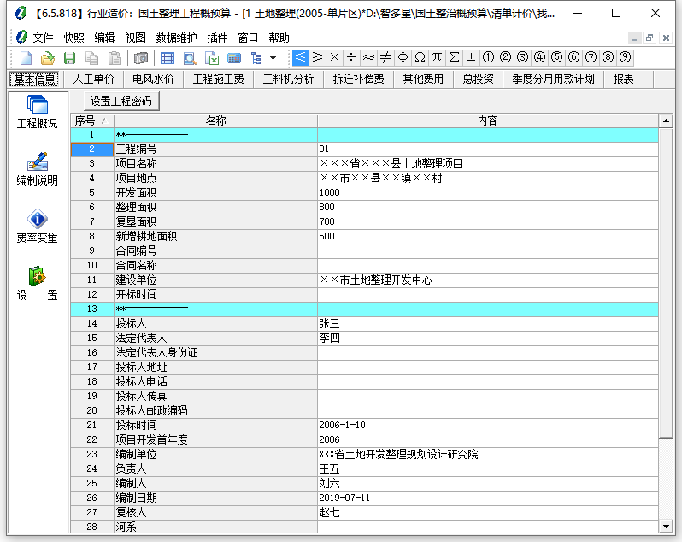The height and width of the screenshot is (542, 682).
Task: Click the 项目名称 content cell
Action: click(487, 163)
